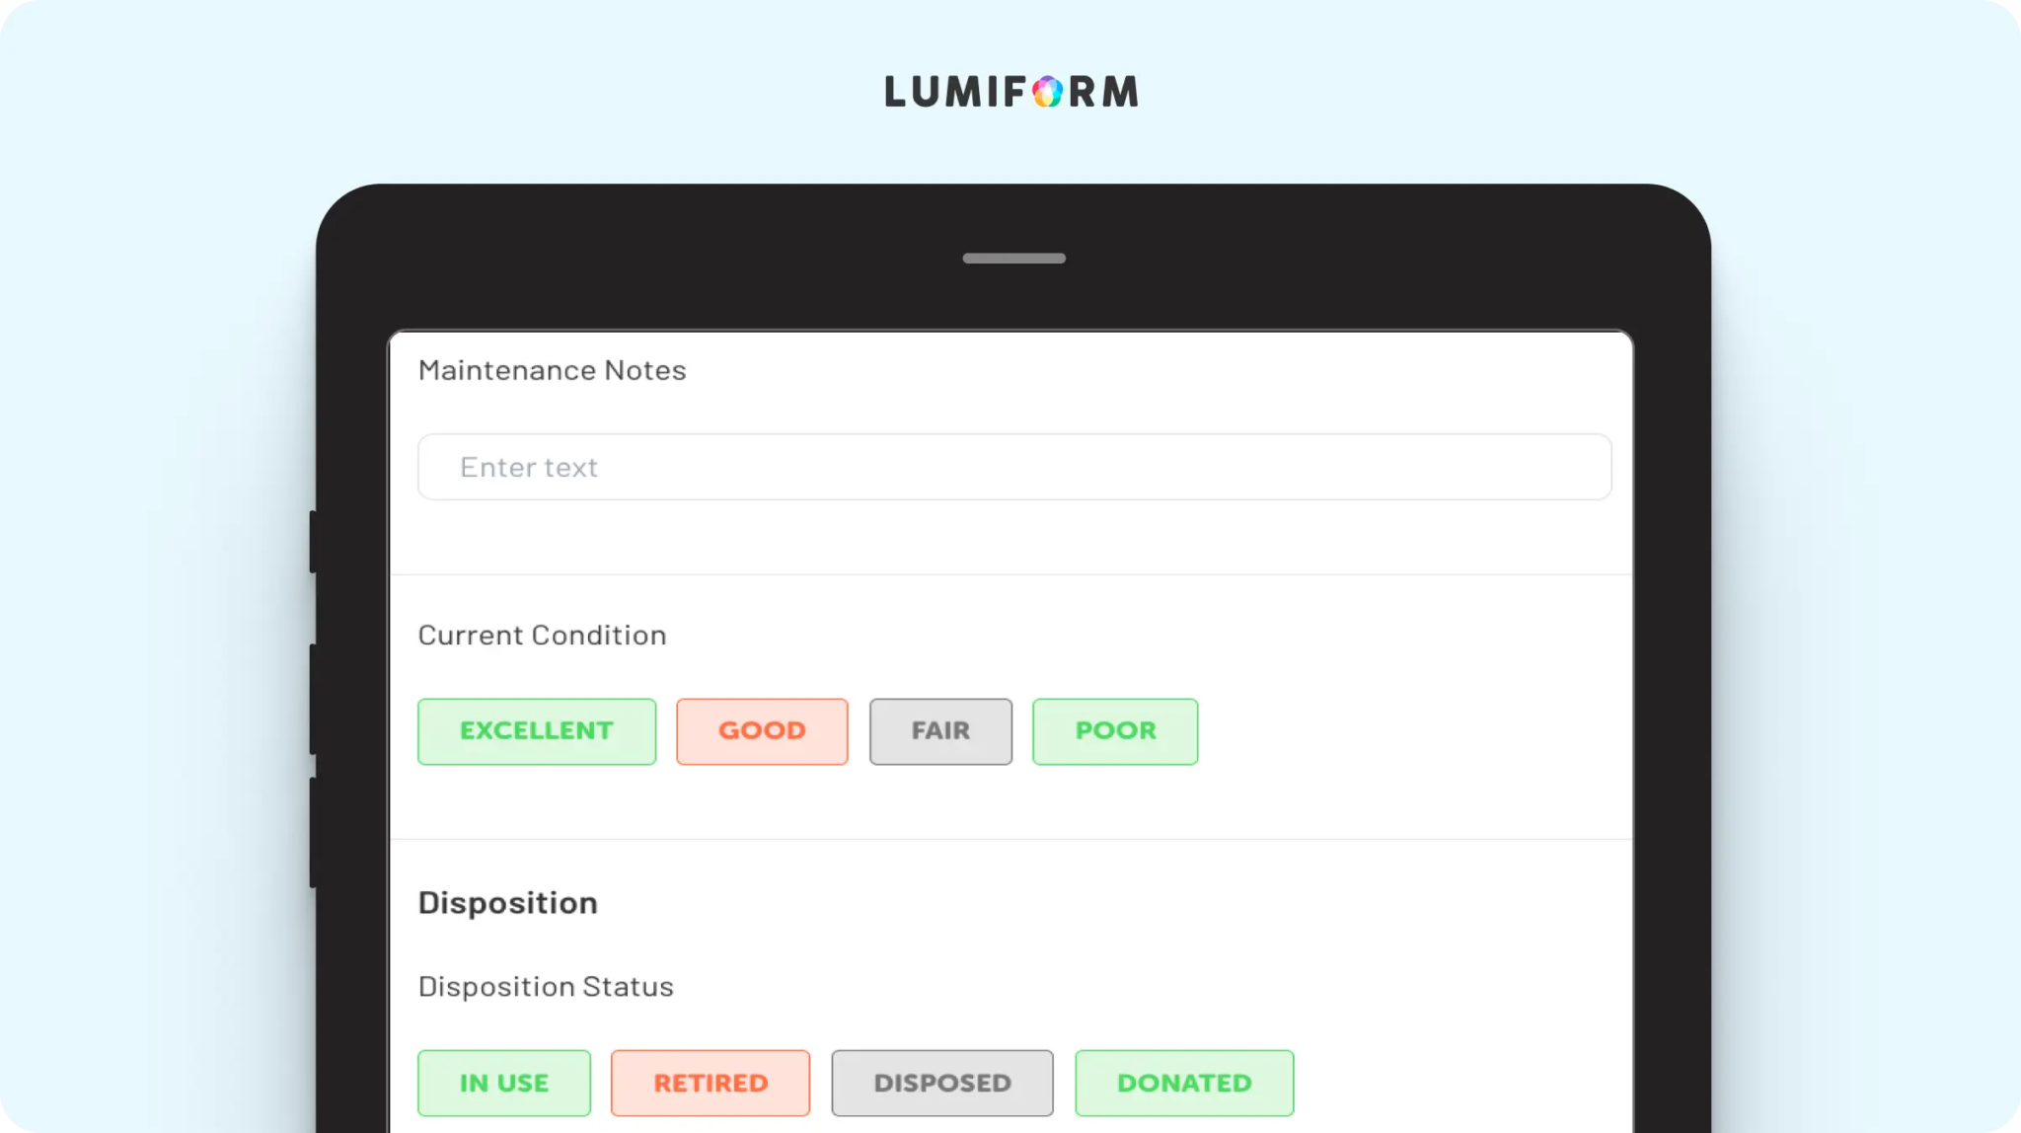The width and height of the screenshot is (2021, 1133).
Task: Choose RETIRED disposition status
Action: pos(711,1083)
